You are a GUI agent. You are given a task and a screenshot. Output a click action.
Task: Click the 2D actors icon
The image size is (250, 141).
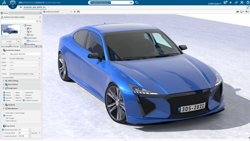pos(28,32)
